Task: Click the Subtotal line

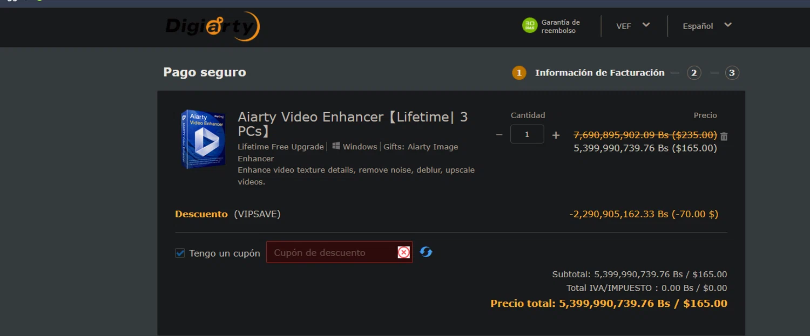Action: coord(639,275)
